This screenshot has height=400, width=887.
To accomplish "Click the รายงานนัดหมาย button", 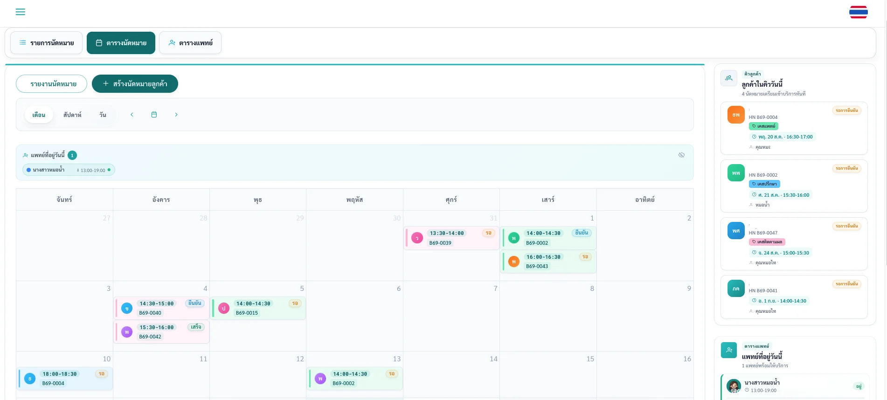I will point(52,84).
